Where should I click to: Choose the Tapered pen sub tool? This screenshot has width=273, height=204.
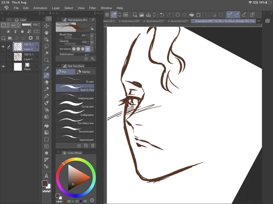(x=75, y=138)
